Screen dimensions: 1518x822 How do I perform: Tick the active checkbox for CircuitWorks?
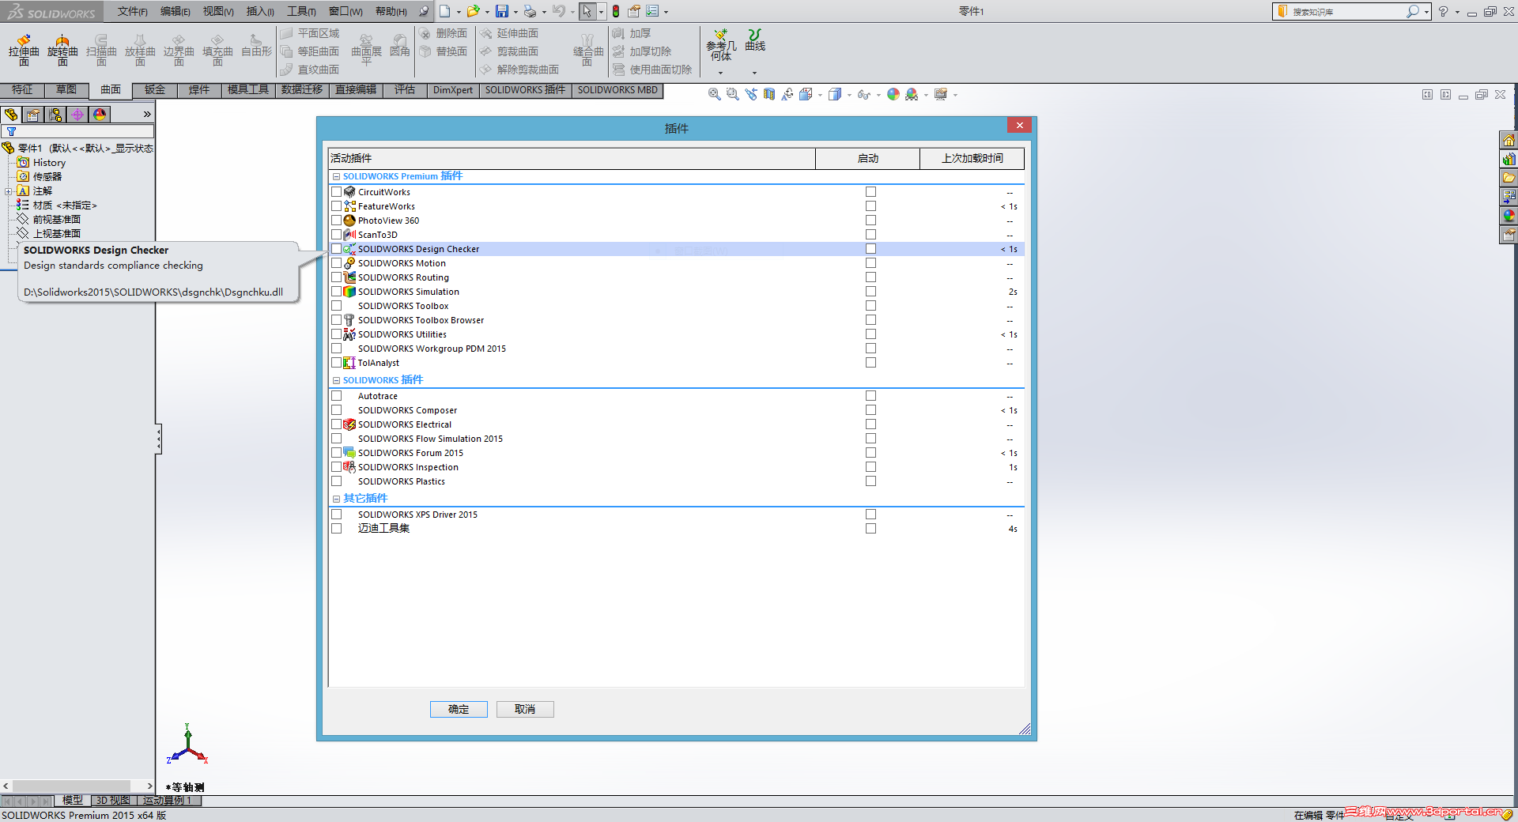coord(337,192)
